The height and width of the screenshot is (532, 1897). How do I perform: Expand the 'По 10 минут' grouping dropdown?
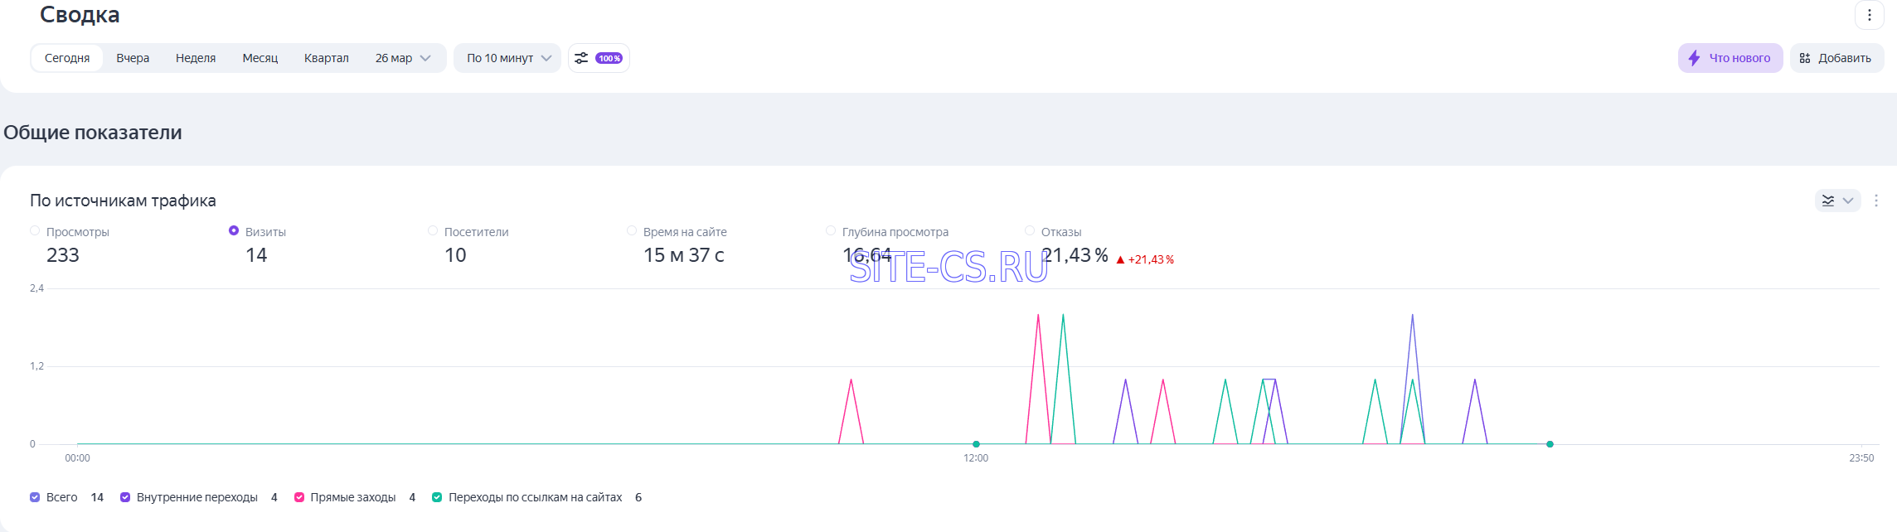coord(508,58)
